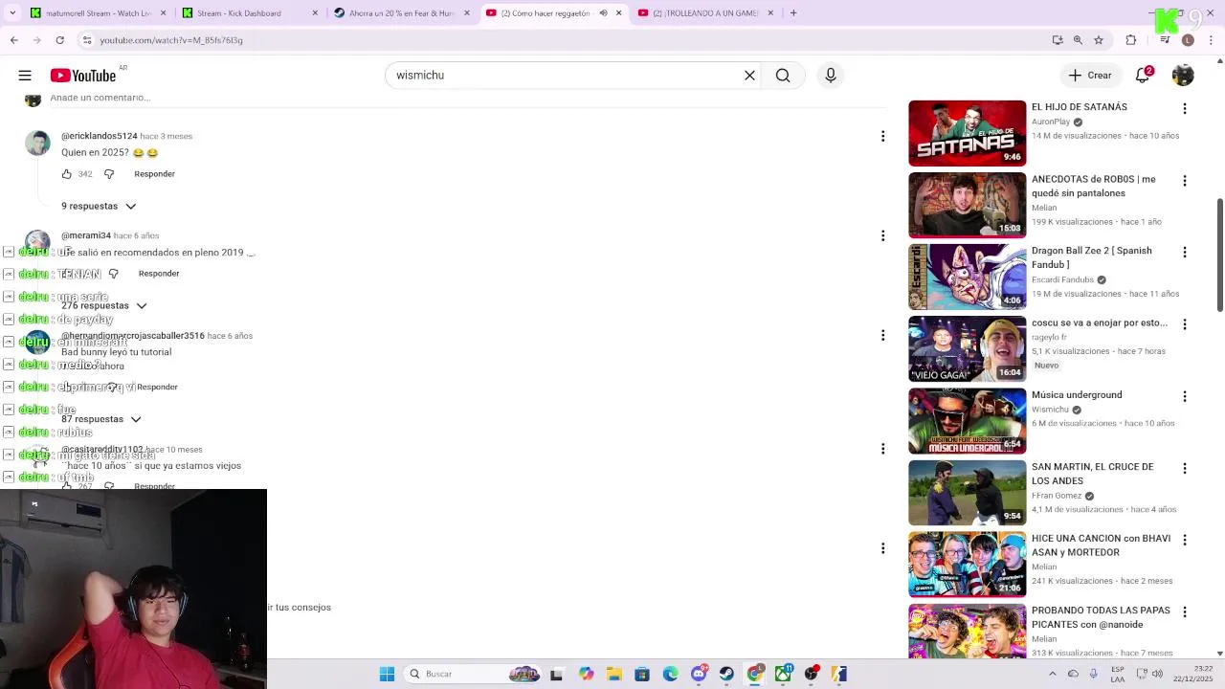Open the Windows Start menu
This screenshot has width=1225, height=689.
click(x=387, y=674)
